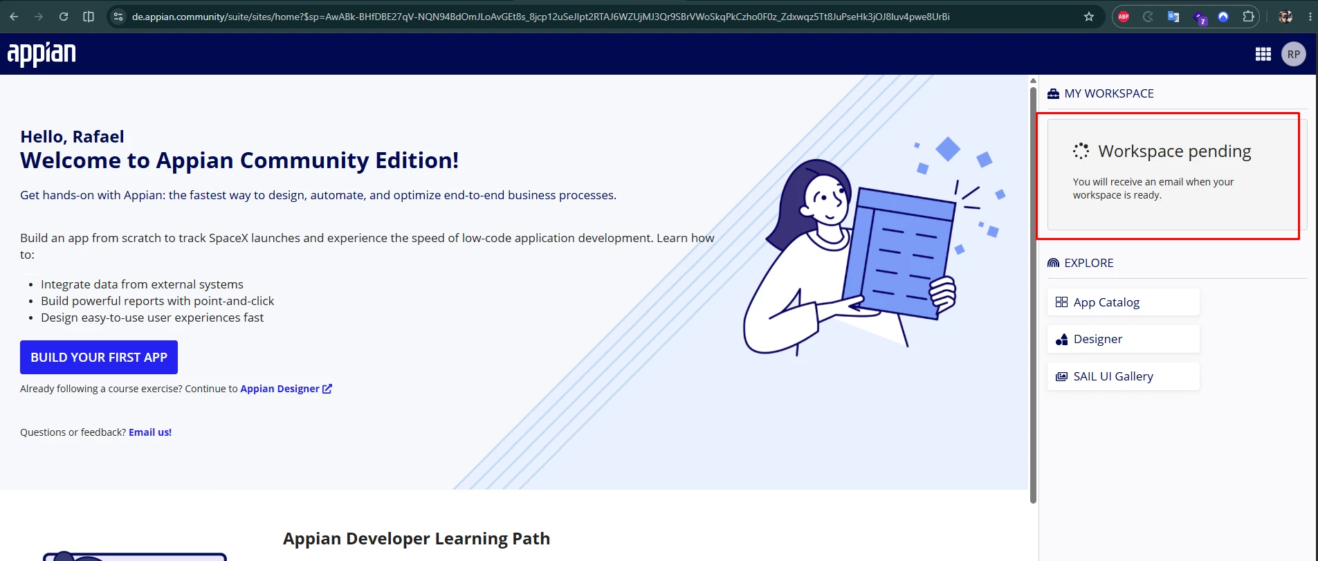1318x561 pixels.
Task: Open the Chrome profile avatar
Action: tap(1285, 17)
